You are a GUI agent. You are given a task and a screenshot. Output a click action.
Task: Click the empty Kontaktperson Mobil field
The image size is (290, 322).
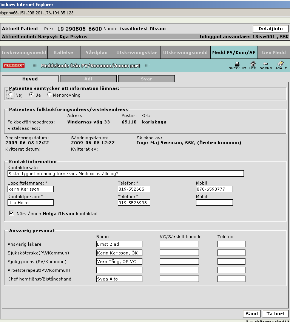coord(214,202)
